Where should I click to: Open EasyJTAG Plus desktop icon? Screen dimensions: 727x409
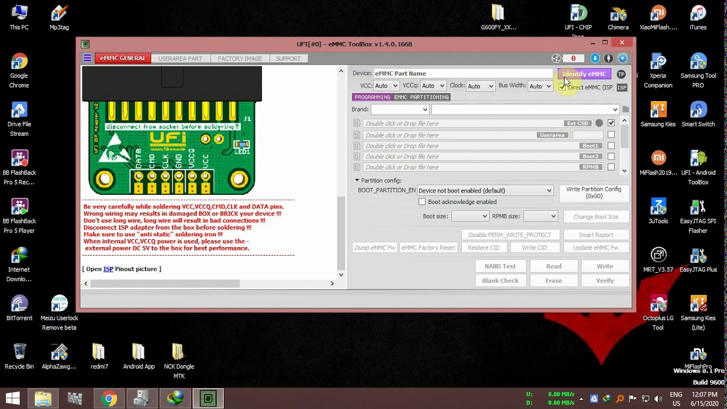pos(698,260)
